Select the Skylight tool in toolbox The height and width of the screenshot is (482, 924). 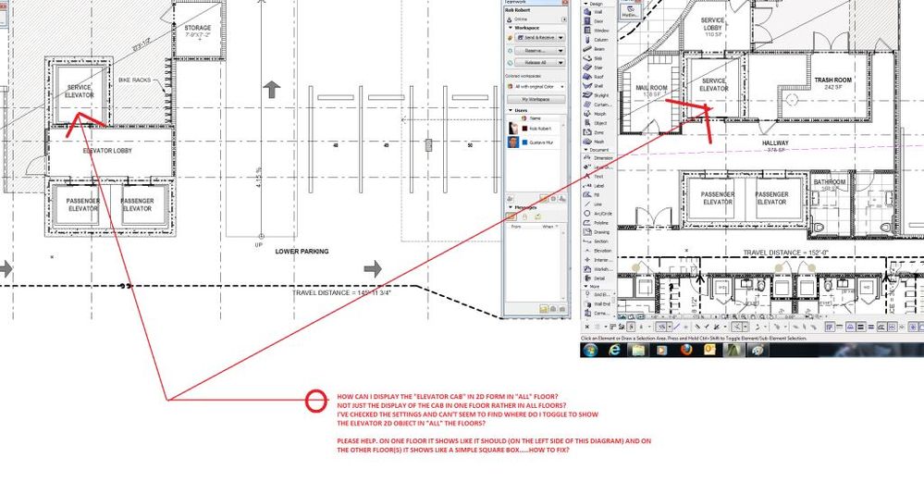click(594, 95)
